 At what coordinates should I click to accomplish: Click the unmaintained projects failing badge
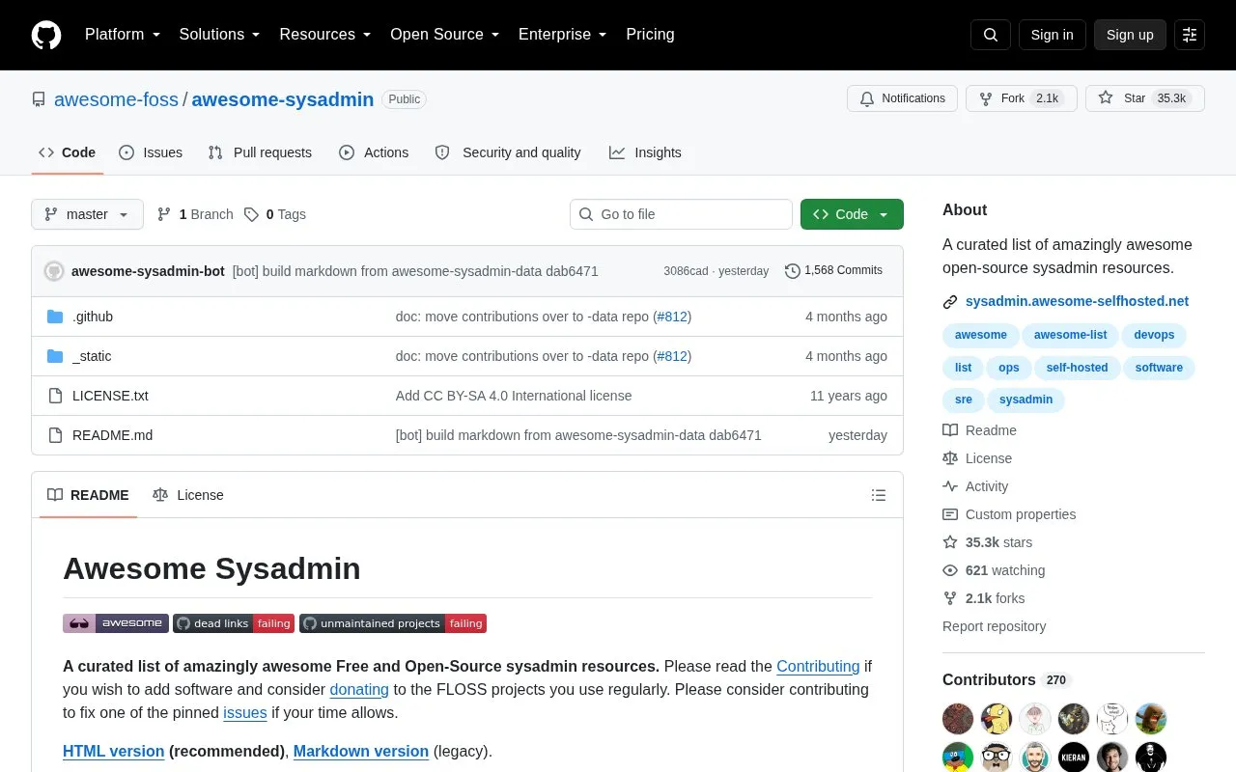(393, 623)
